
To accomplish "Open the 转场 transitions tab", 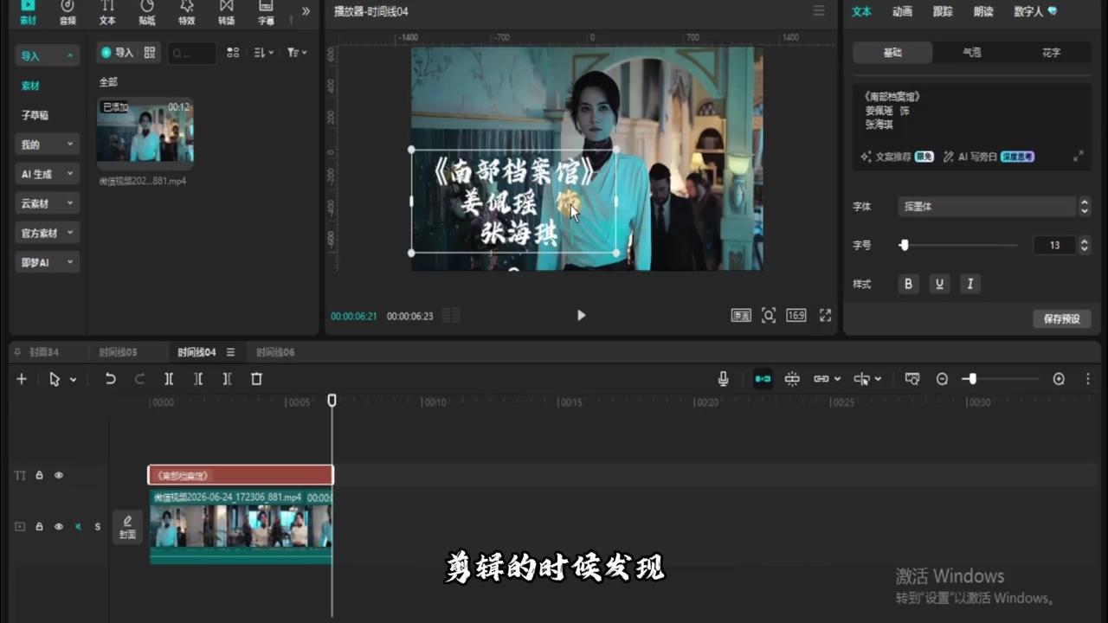I will [x=227, y=12].
